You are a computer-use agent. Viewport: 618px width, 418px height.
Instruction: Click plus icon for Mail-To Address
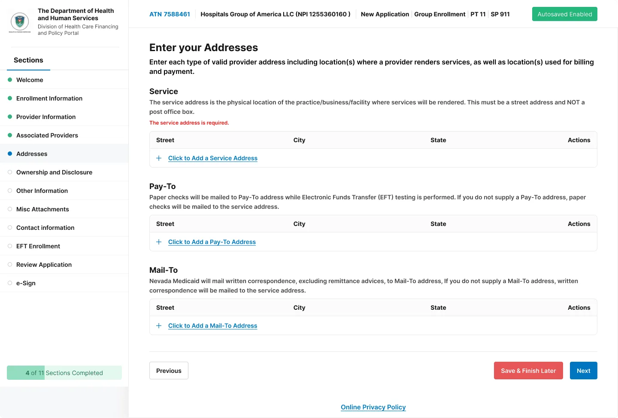point(159,326)
